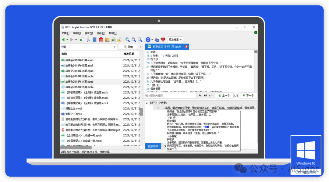Open the 设置(O) menu
Viewport: 329px width, 182px height.
point(101,33)
